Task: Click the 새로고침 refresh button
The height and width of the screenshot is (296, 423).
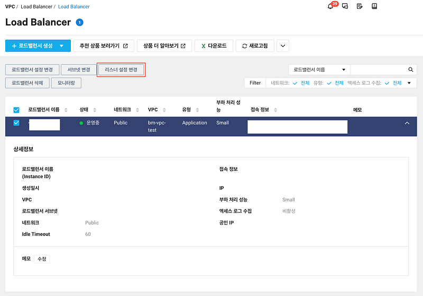Action: point(255,46)
